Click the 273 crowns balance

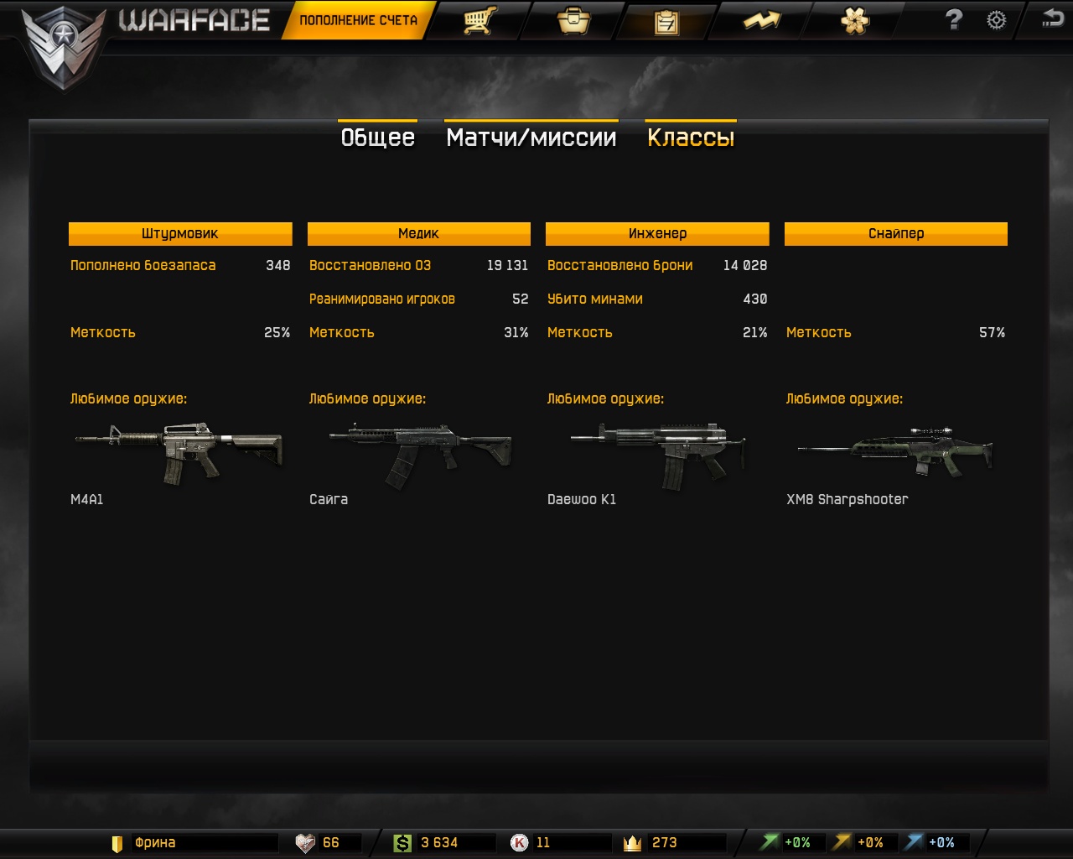tap(665, 842)
